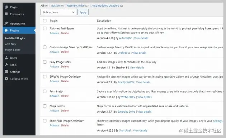Viewport: 226px width, 138px height.
Task: Open Settings link in ShortPixel description
Action: tap(218, 121)
